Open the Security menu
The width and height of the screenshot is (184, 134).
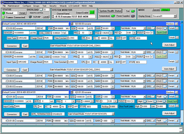[53, 6]
